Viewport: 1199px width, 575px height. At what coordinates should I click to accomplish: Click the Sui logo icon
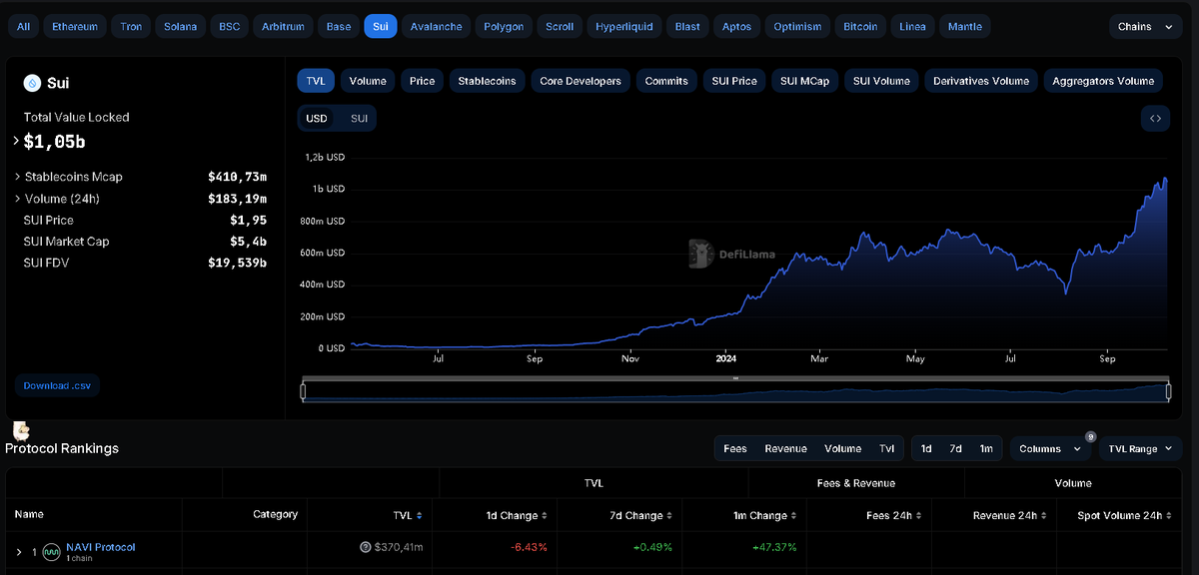[x=31, y=83]
